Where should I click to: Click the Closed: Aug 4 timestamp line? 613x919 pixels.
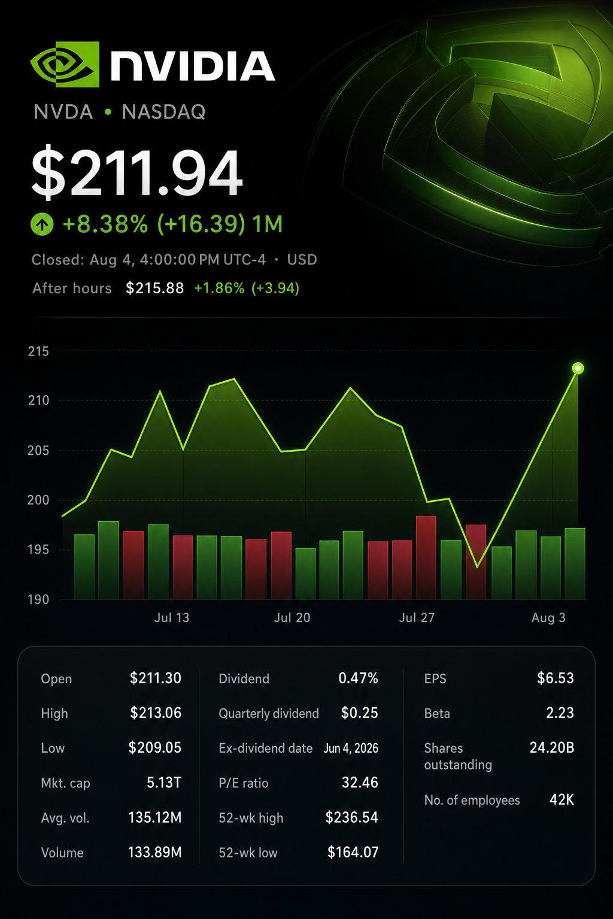pos(174,260)
